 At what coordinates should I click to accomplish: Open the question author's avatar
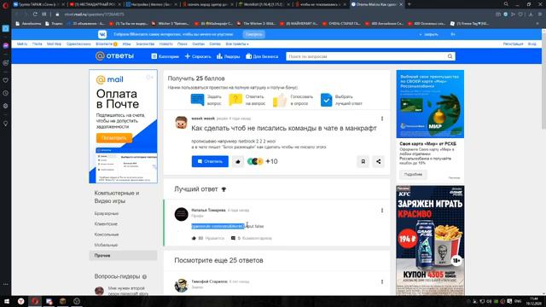point(181,123)
